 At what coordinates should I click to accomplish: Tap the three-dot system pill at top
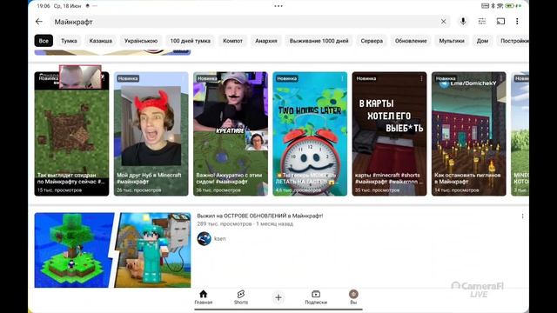tap(278, 6)
